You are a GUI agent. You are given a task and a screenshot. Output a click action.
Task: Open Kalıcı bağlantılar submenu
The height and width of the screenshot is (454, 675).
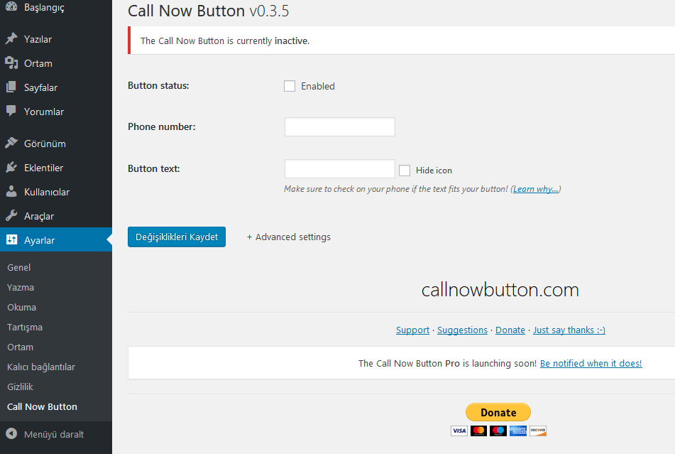coord(41,367)
